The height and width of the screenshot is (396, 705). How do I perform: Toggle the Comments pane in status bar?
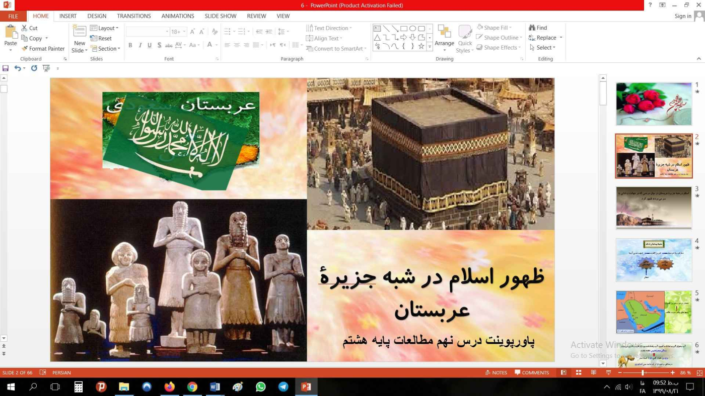click(532, 373)
